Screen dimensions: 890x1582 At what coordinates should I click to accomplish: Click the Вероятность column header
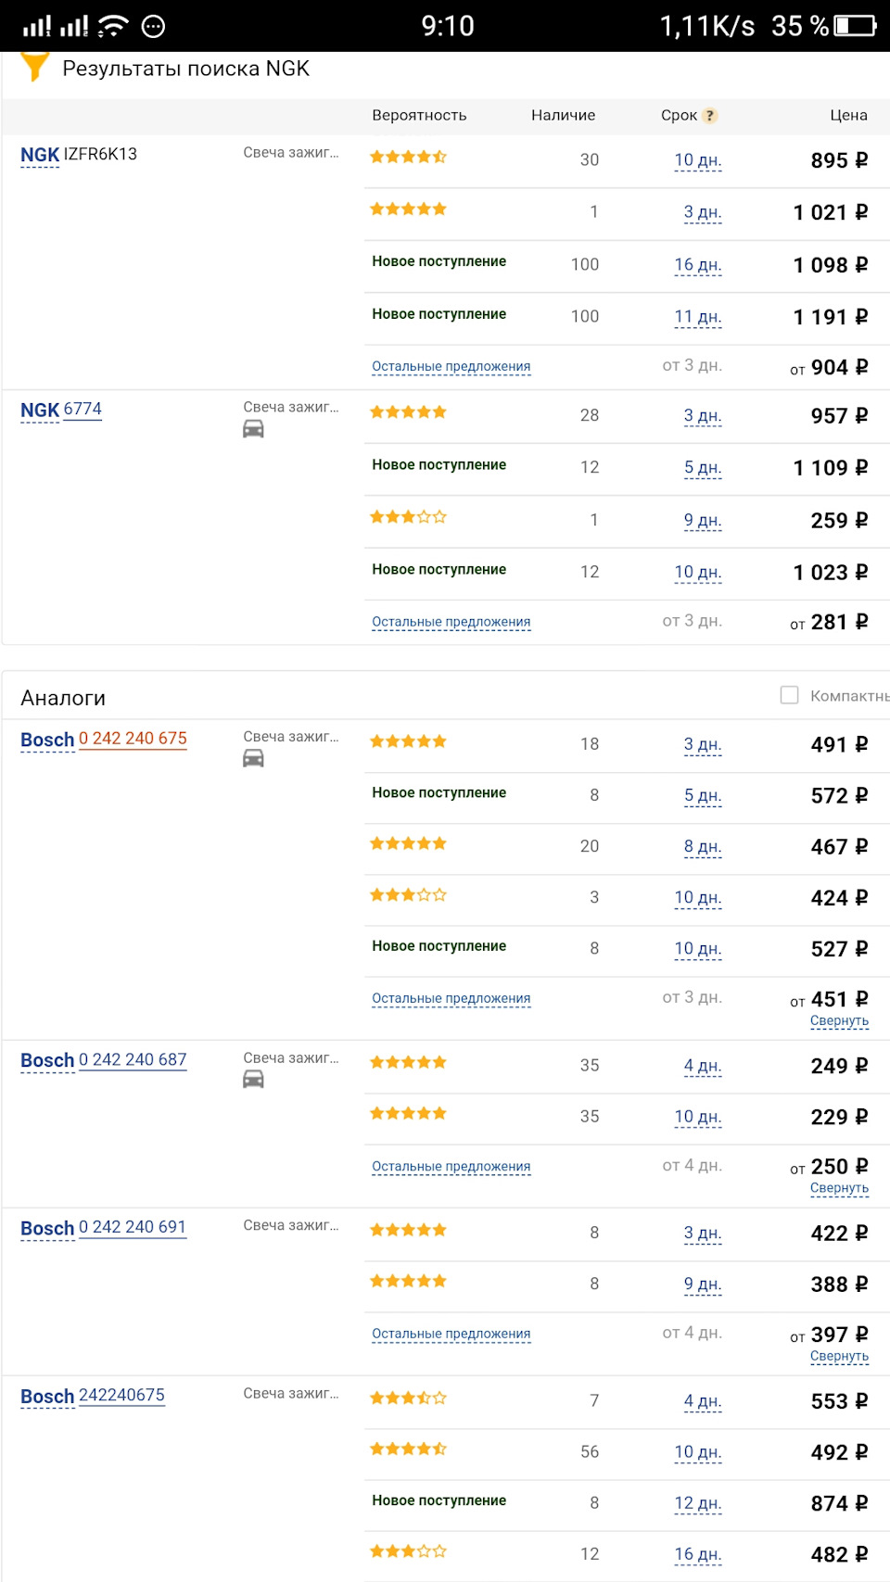click(419, 116)
